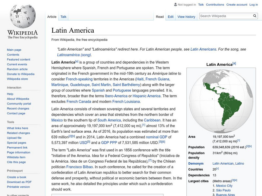The height and width of the screenshot is (196, 262).
Task: Open Francisco Bilbao link
Action: point(80,167)
